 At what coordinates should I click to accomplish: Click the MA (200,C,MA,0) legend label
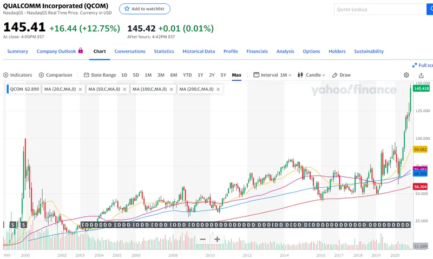[196, 89]
